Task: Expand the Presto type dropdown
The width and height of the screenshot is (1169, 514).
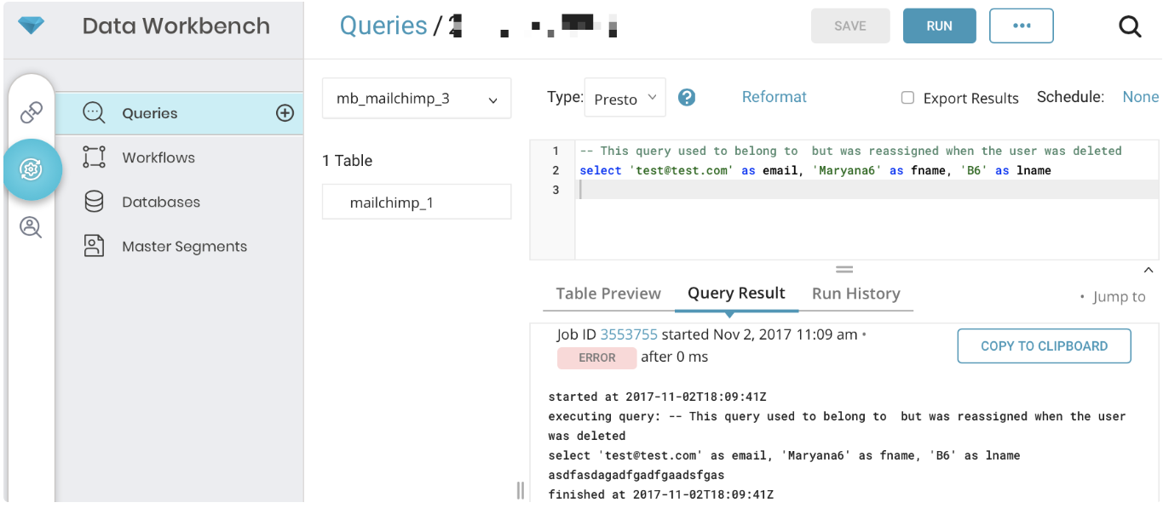Action: pyautogui.click(x=625, y=99)
